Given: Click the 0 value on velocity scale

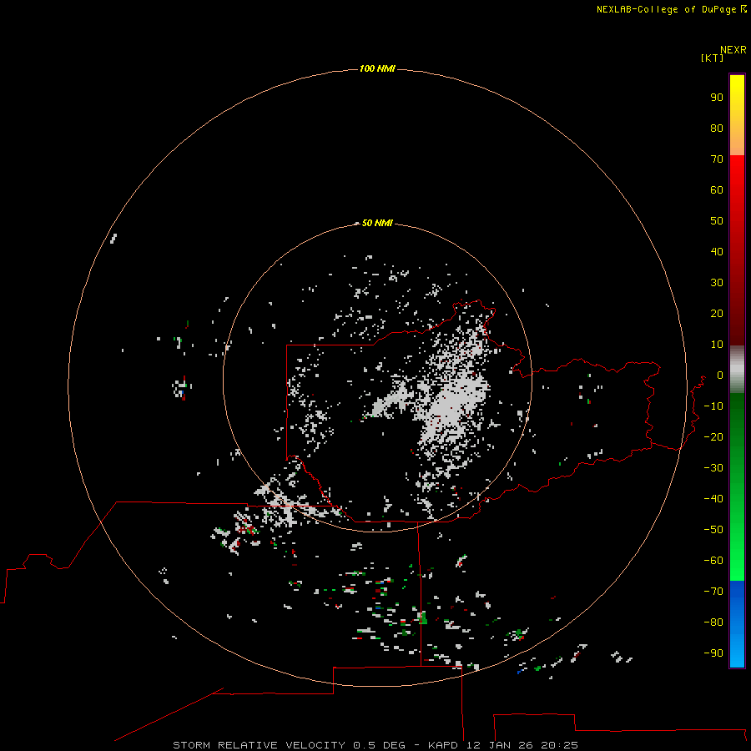Looking at the screenshot, I should 720,375.
